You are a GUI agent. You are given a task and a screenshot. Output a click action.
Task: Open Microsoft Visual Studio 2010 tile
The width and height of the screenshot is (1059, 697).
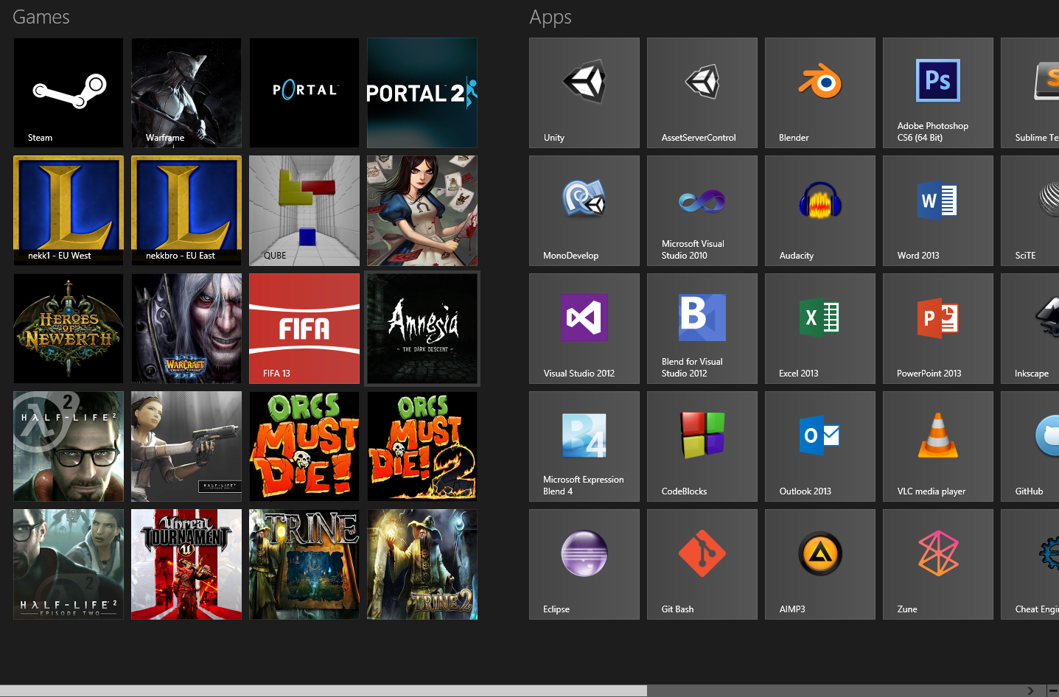click(702, 211)
